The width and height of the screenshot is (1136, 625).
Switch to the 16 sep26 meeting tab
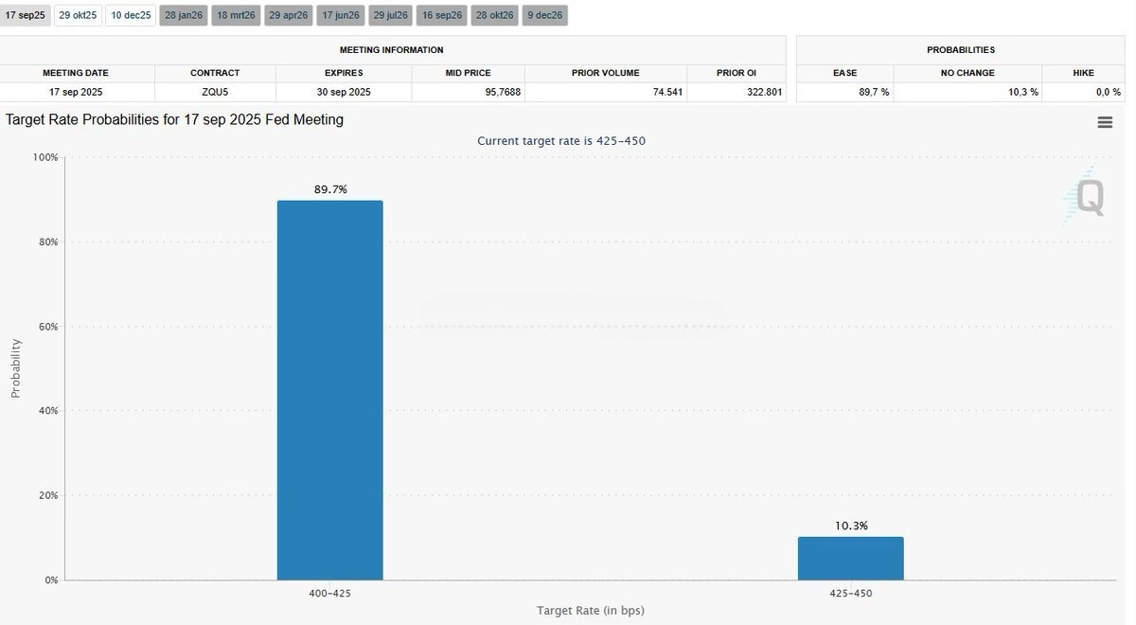click(x=442, y=15)
